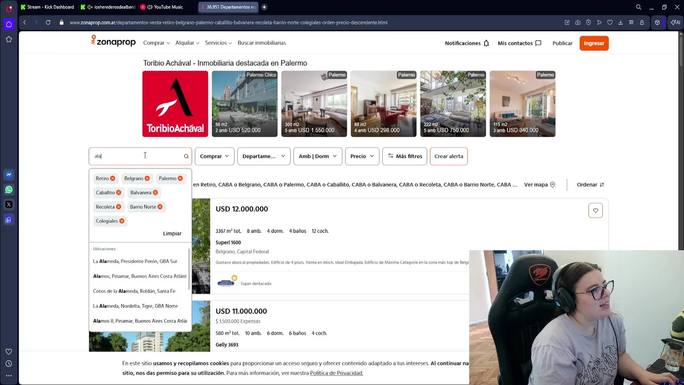Click the browser tab search magnifier

(x=639, y=7)
